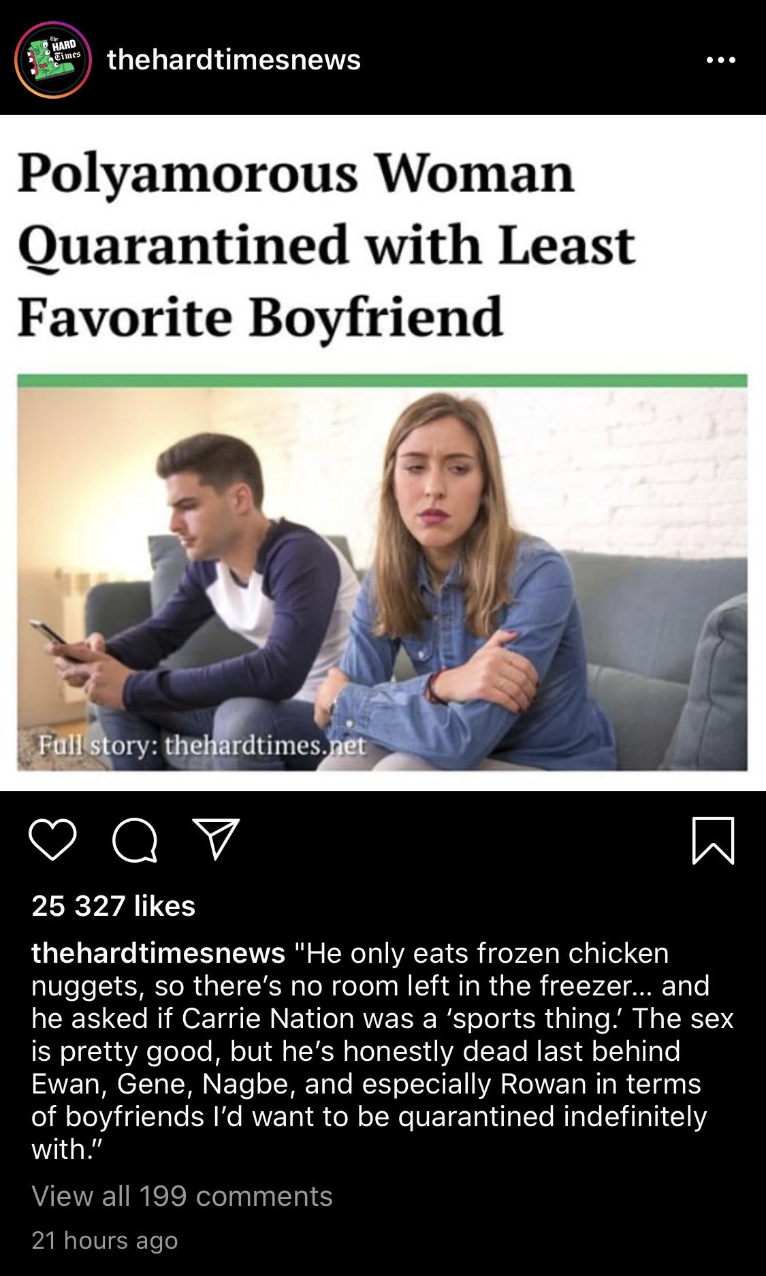Open View all 199 comments
The height and width of the screenshot is (1276, 766).
point(182,1196)
